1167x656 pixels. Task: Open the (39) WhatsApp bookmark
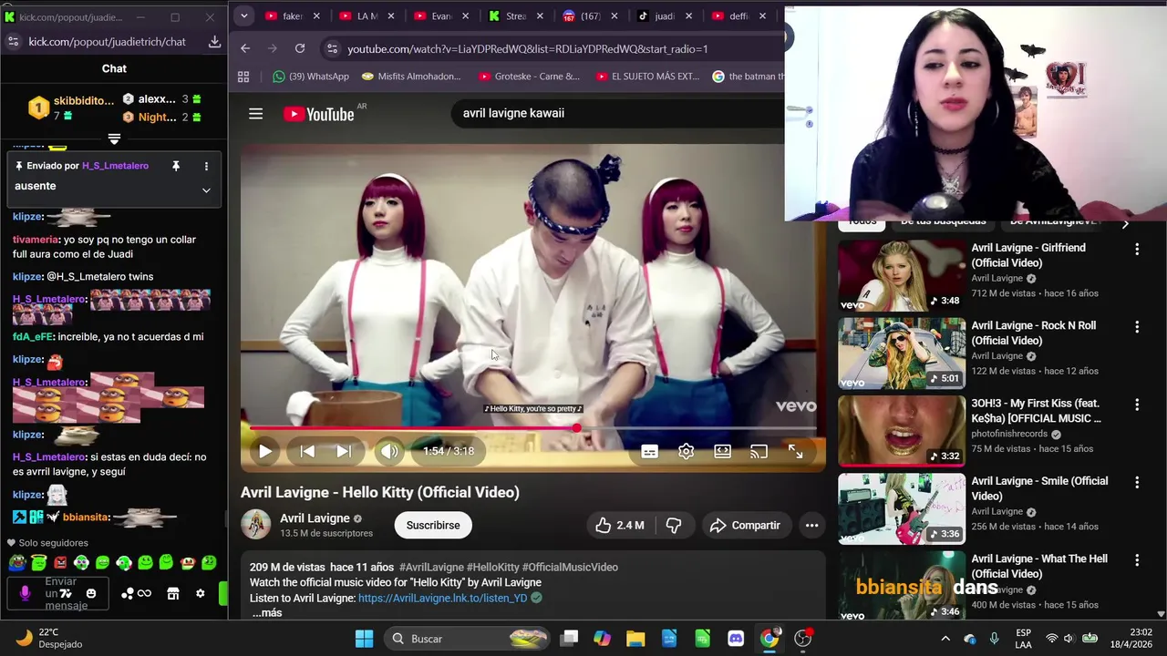(x=311, y=77)
